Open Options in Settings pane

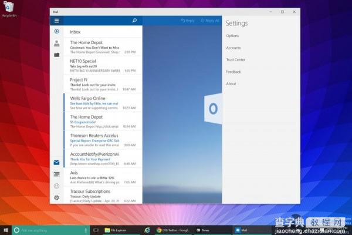tap(232, 36)
